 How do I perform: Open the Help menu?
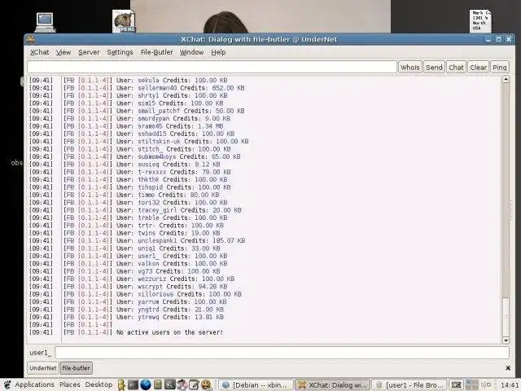pos(218,52)
